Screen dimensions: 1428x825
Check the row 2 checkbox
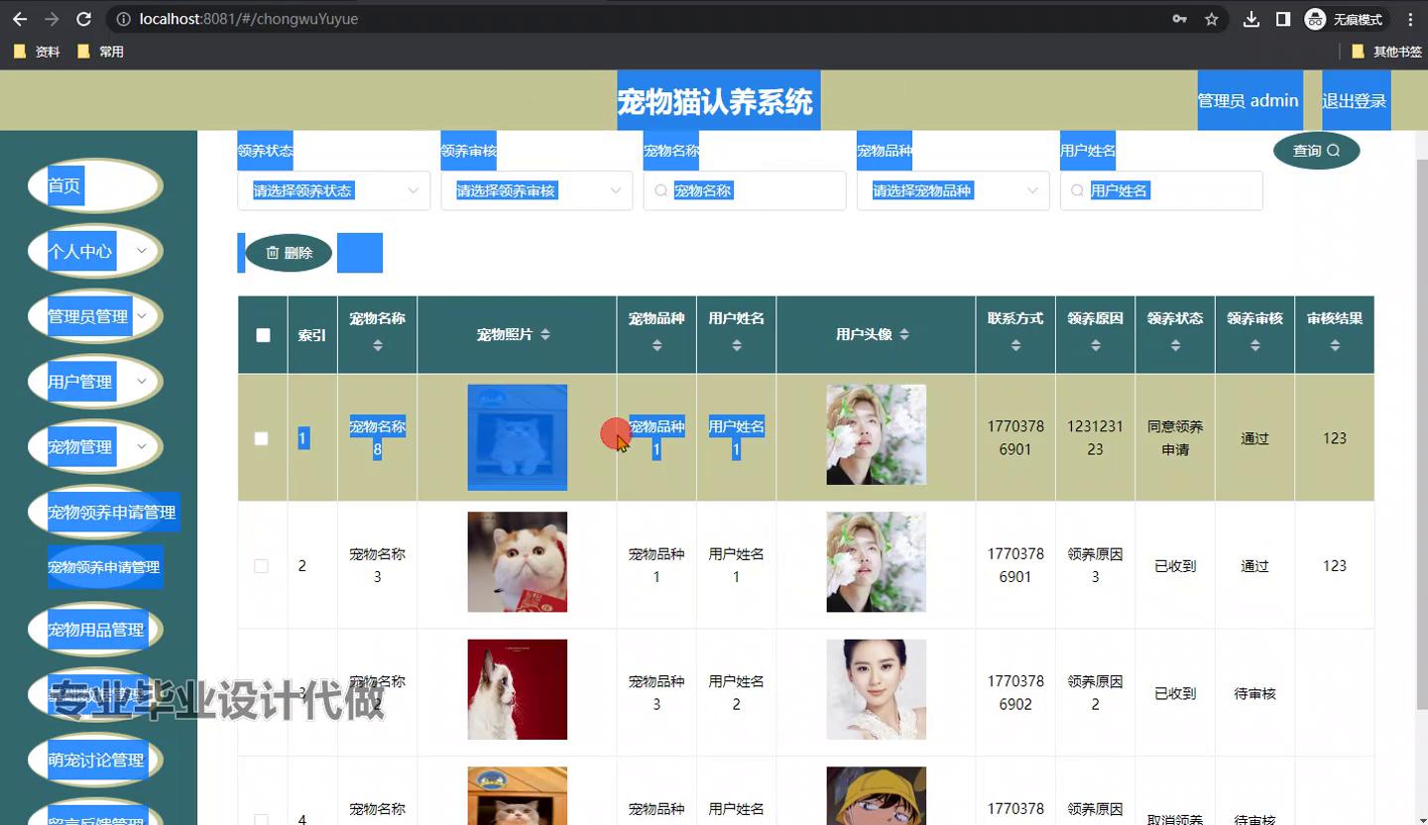click(x=261, y=566)
